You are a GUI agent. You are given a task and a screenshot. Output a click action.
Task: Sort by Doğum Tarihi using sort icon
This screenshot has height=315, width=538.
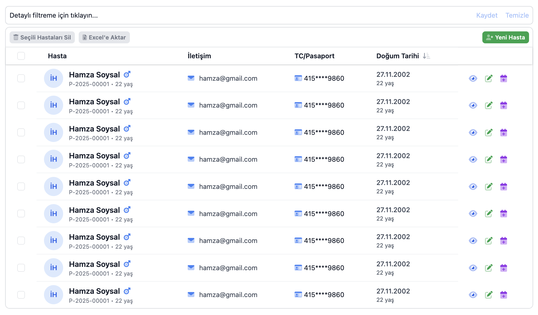tap(426, 56)
